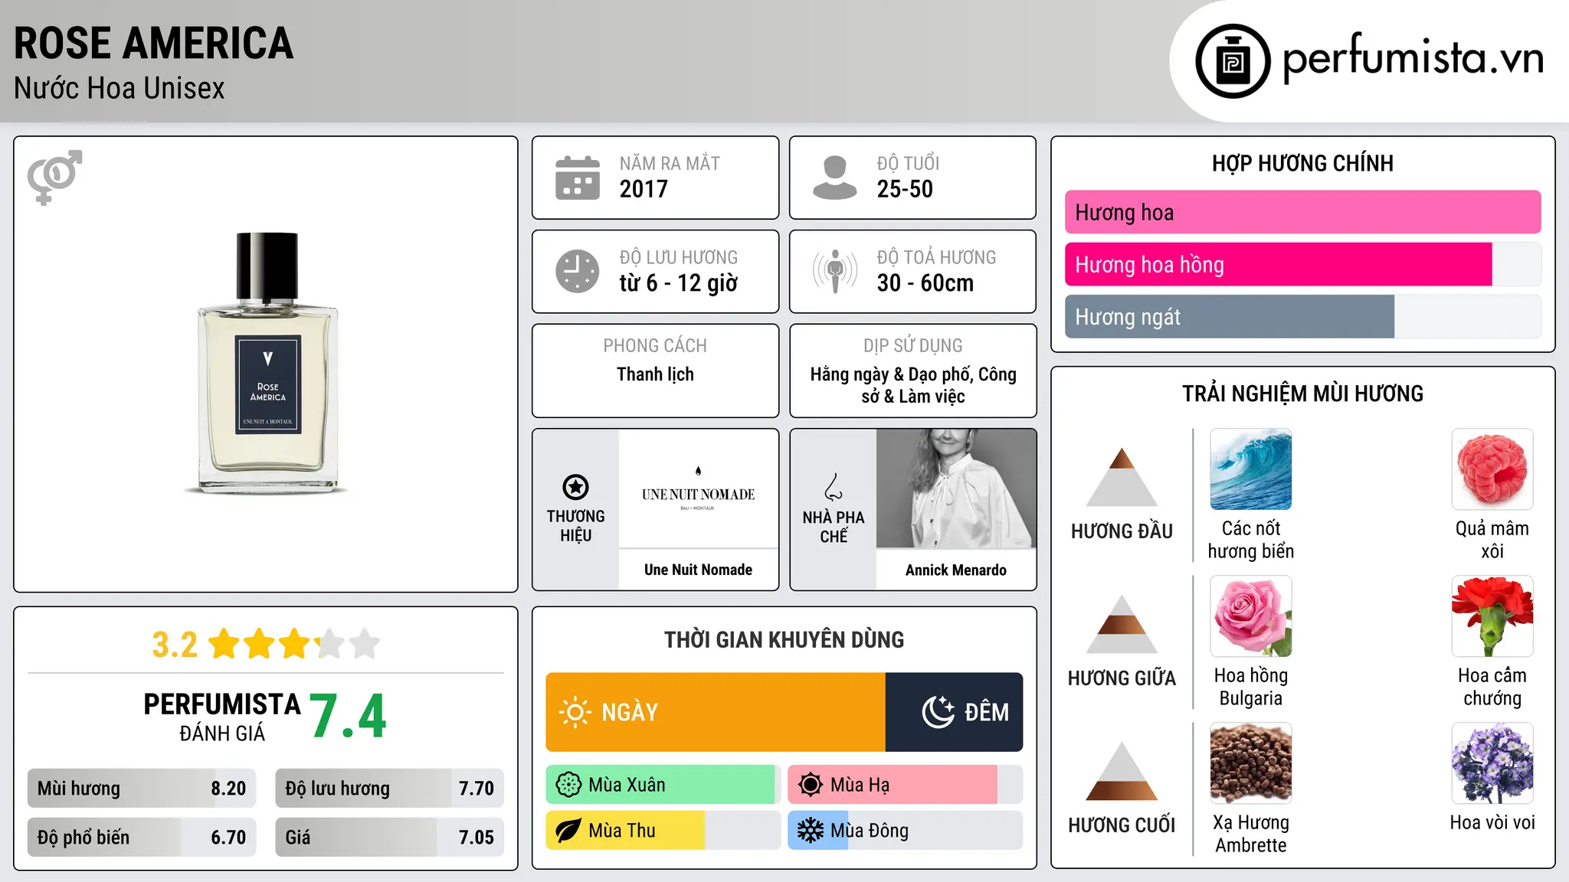Click the calendar icon beside Năm ra mắt

[578, 178]
